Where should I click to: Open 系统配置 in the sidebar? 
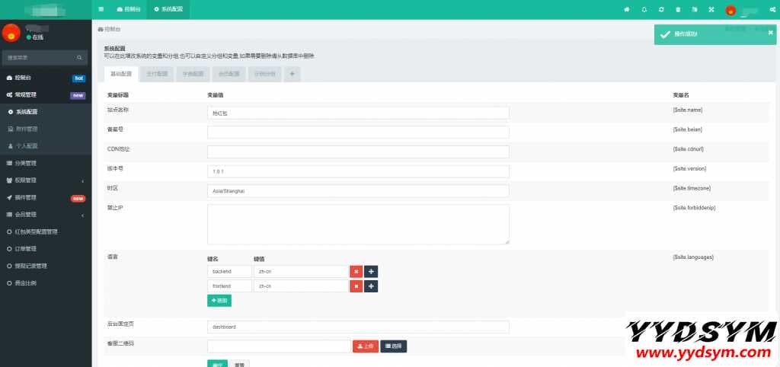pyautogui.click(x=46, y=113)
